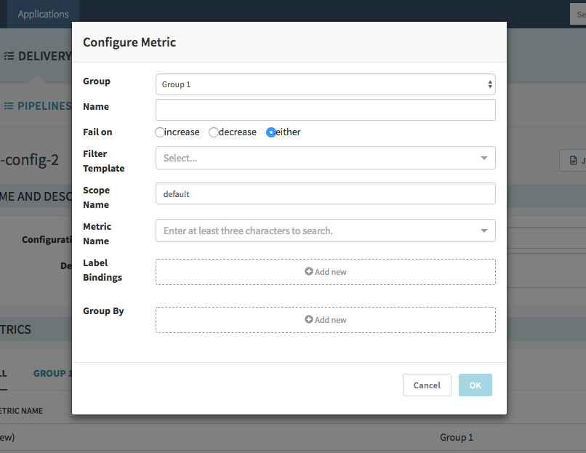586x453 pixels.
Task: Cancel the Configure Metric dialog
Action: (427, 385)
